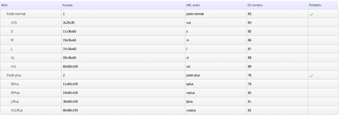This screenshot has height=115, width=339.
Task: Select the Posti-normal parent row
Action: tap(16, 14)
